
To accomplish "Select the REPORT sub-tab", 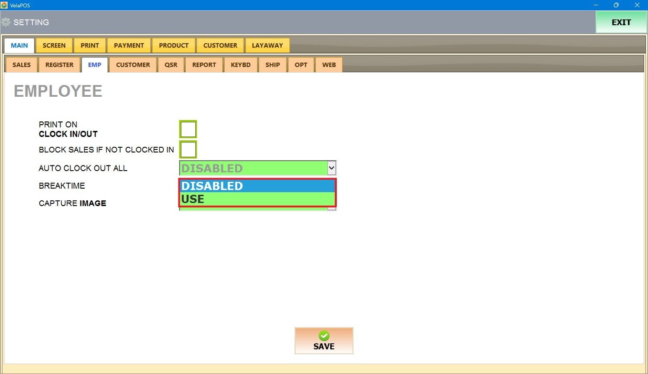I will point(204,65).
